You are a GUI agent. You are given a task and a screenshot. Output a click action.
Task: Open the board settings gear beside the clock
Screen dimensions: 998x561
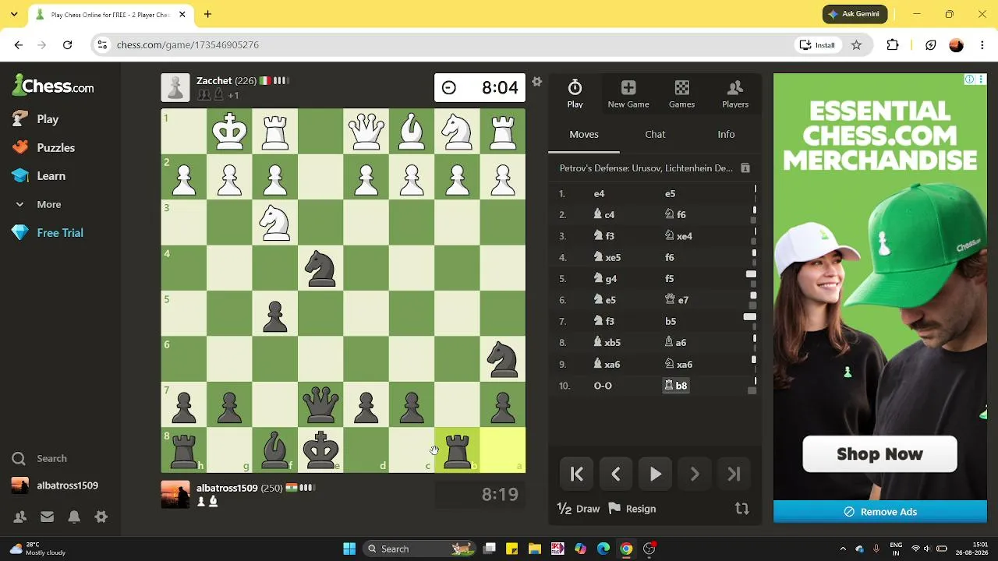pos(536,81)
